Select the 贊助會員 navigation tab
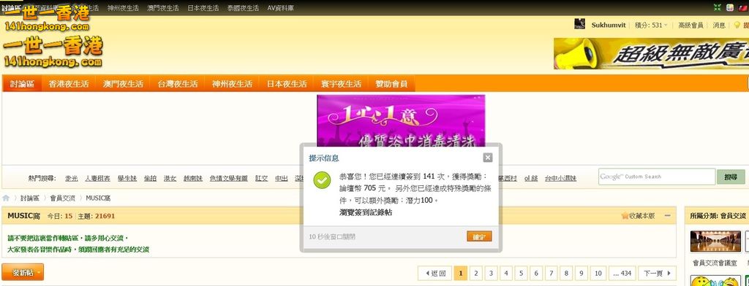 coord(391,84)
